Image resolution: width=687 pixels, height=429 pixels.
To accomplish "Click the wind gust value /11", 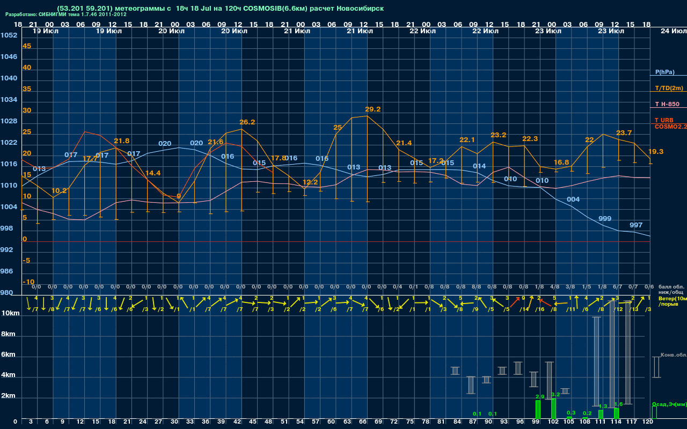I will 571,309.
